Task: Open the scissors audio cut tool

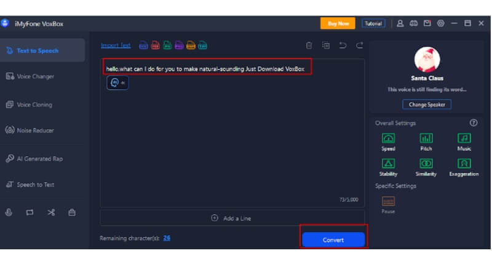Action: [x=51, y=212]
